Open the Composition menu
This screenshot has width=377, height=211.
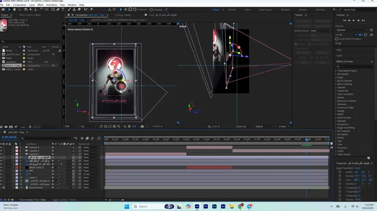coord(19,5)
